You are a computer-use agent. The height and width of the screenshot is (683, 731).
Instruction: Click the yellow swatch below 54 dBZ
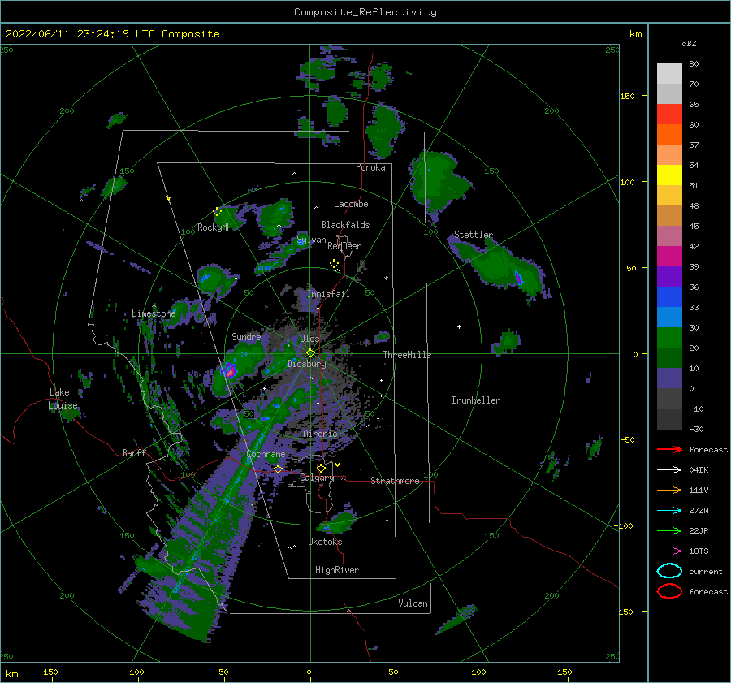point(669,175)
